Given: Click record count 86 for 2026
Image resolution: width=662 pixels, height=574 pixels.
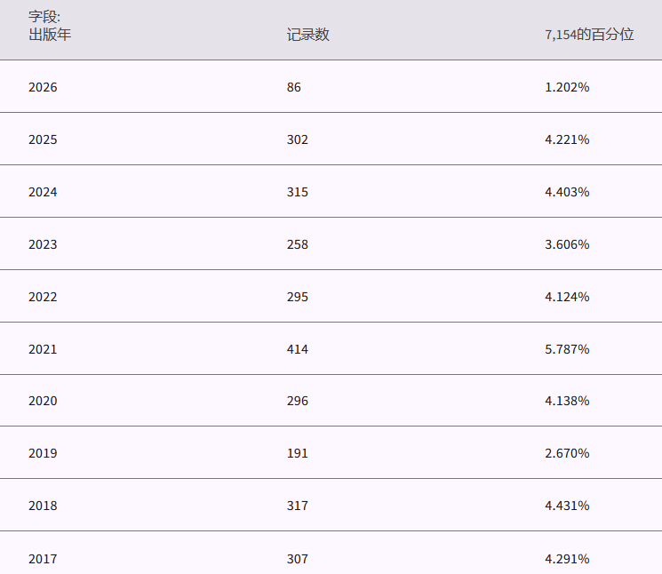Looking at the screenshot, I should coord(294,87).
